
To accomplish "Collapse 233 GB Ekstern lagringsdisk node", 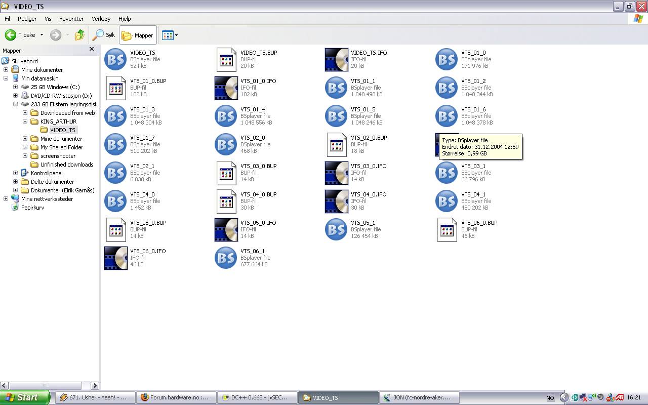I will click(15, 104).
